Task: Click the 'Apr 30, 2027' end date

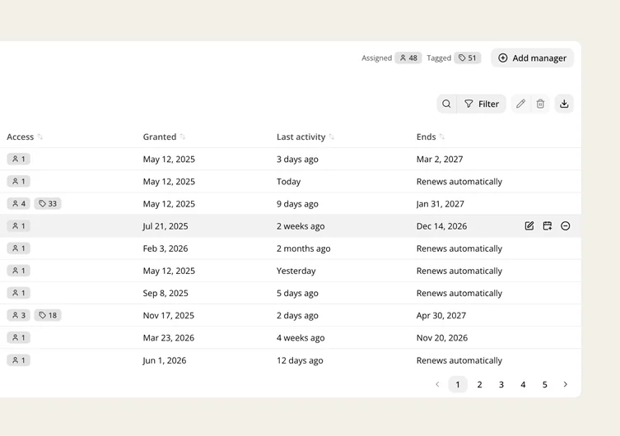Action: [x=441, y=315]
